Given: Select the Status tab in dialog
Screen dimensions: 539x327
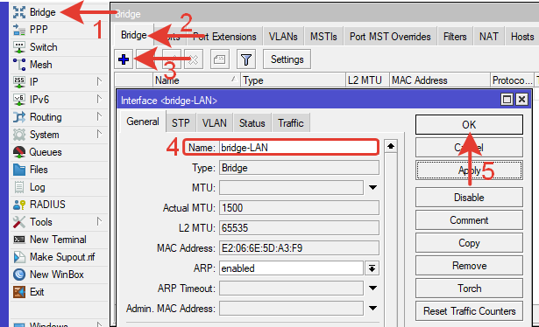Looking at the screenshot, I should pos(252,123).
